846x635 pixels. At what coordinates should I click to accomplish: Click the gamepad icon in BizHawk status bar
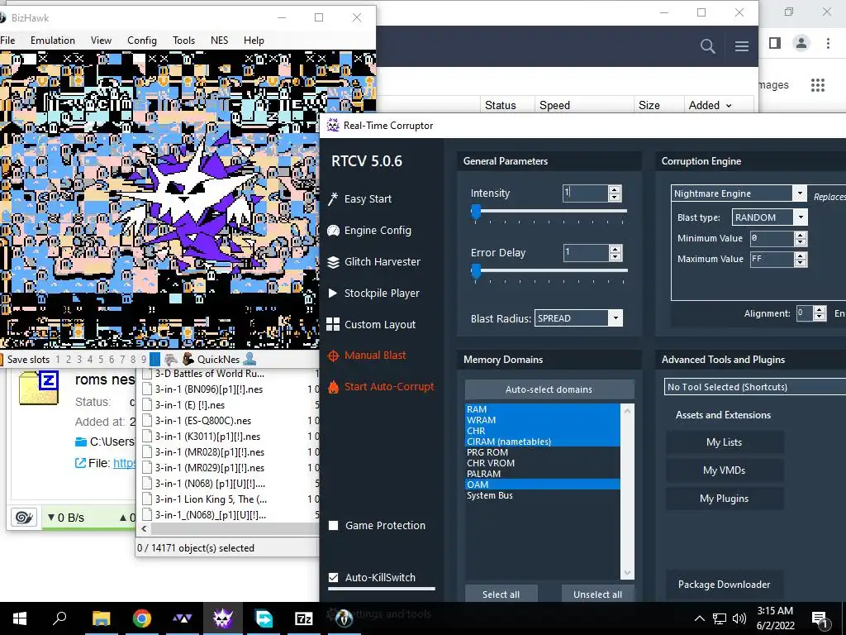(171, 359)
